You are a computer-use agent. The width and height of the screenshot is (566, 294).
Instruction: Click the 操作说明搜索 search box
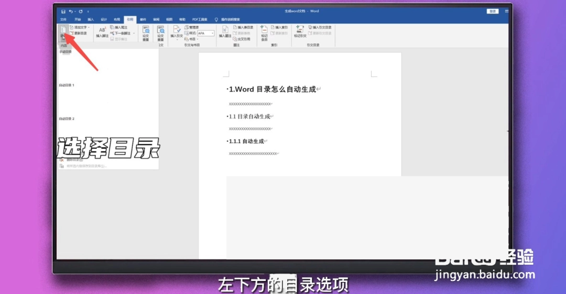(x=230, y=19)
